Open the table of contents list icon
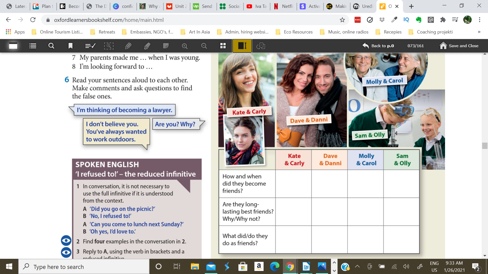This screenshot has width=488, height=274. (33, 46)
